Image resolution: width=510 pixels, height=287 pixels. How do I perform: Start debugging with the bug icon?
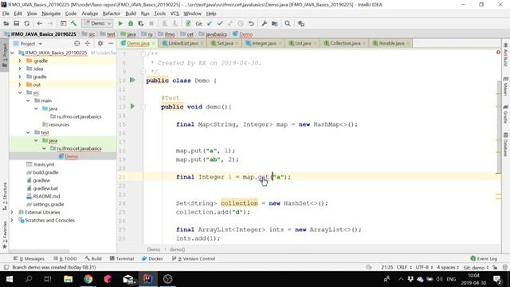131,23
